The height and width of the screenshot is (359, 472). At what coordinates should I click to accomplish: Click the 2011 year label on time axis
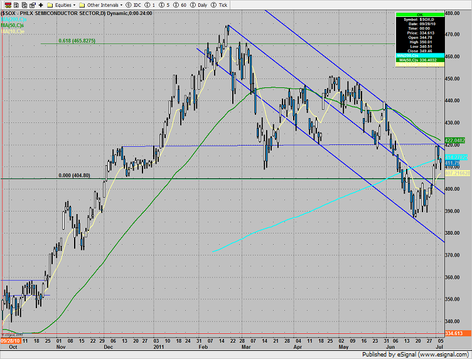click(159, 347)
